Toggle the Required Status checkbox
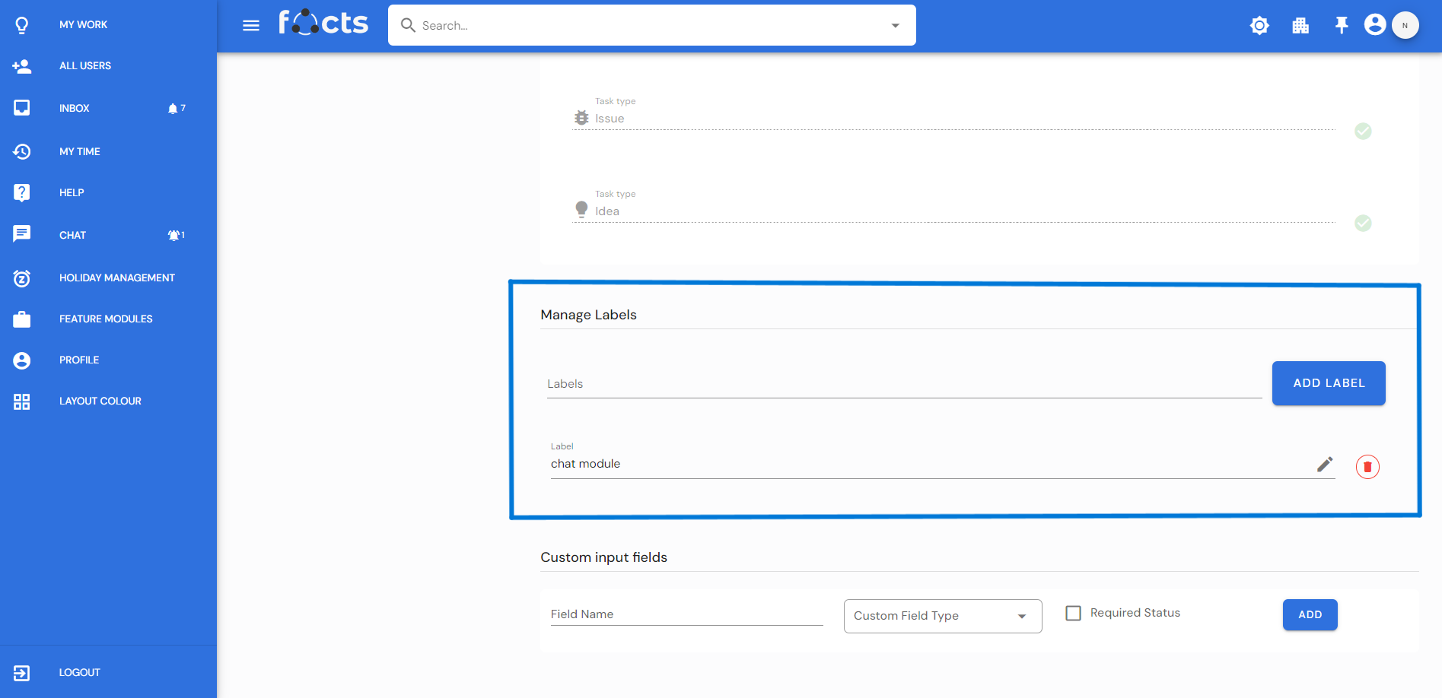The height and width of the screenshot is (698, 1442). click(x=1073, y=613)
